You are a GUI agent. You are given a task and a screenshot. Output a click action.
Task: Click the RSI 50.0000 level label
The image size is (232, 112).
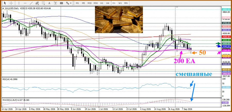pyautogui.click(x=226, y=87)
